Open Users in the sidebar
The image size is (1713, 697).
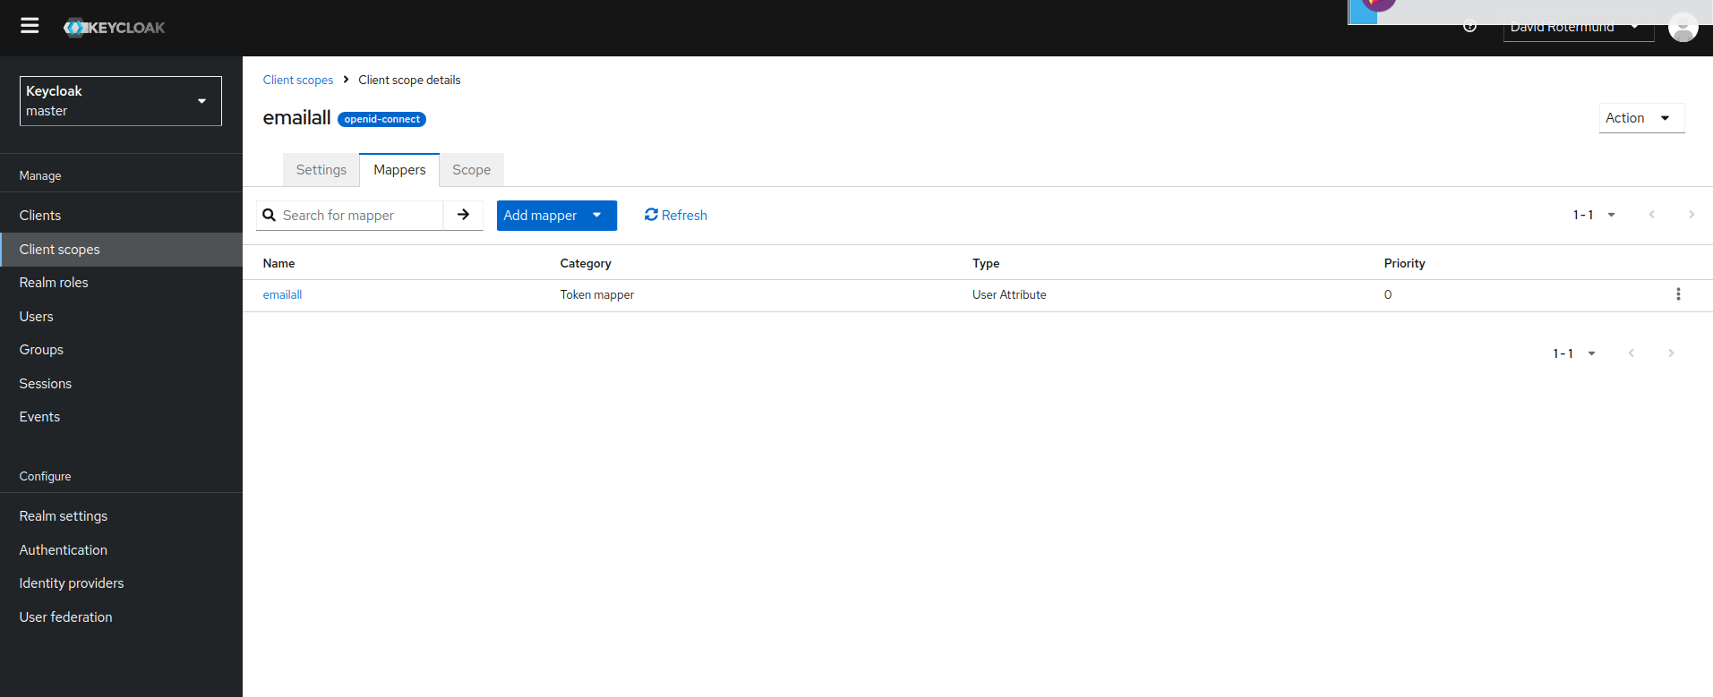(x=121, y=317)
